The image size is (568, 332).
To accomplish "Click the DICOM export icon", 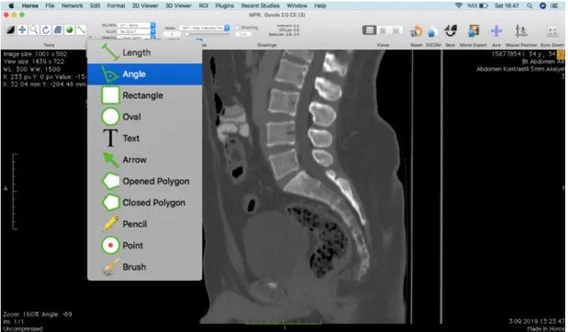I will 432,32.
